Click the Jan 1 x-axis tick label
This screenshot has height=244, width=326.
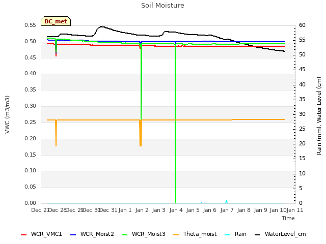click(125, 210)
